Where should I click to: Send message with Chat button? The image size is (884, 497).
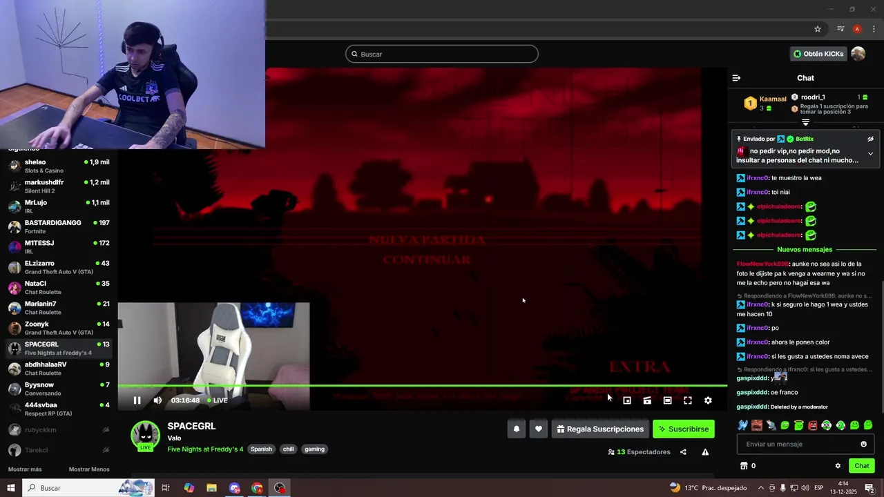pos(862,466)
